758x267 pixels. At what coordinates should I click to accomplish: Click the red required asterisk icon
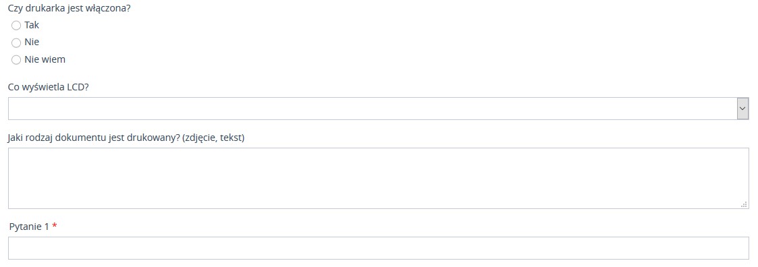pos(55,226)
